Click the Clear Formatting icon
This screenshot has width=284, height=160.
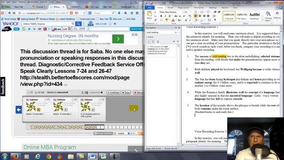pos(190,16)
